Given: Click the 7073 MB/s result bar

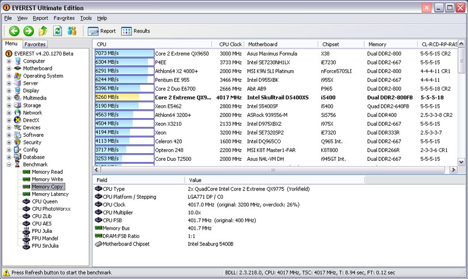Looking at the screenshot, I should tap(125, 53).
